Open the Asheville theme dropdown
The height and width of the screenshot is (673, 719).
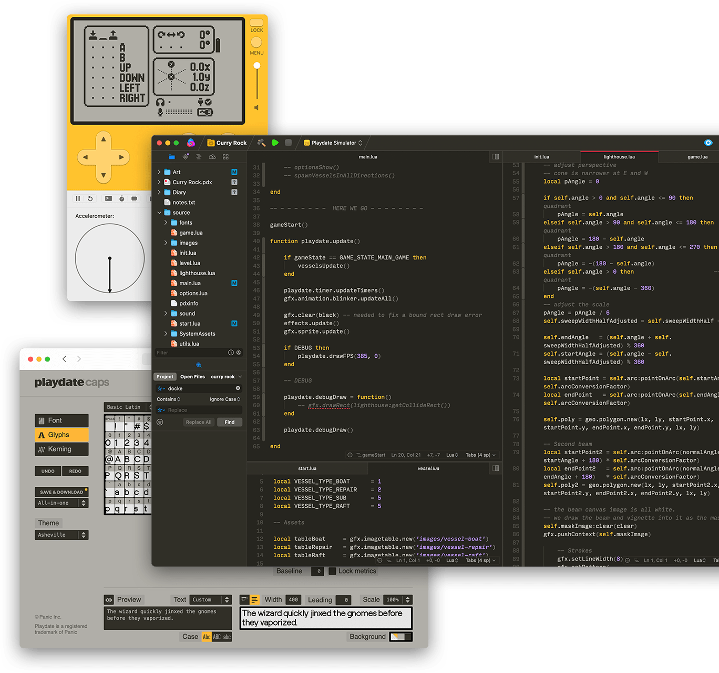[62, 535]
